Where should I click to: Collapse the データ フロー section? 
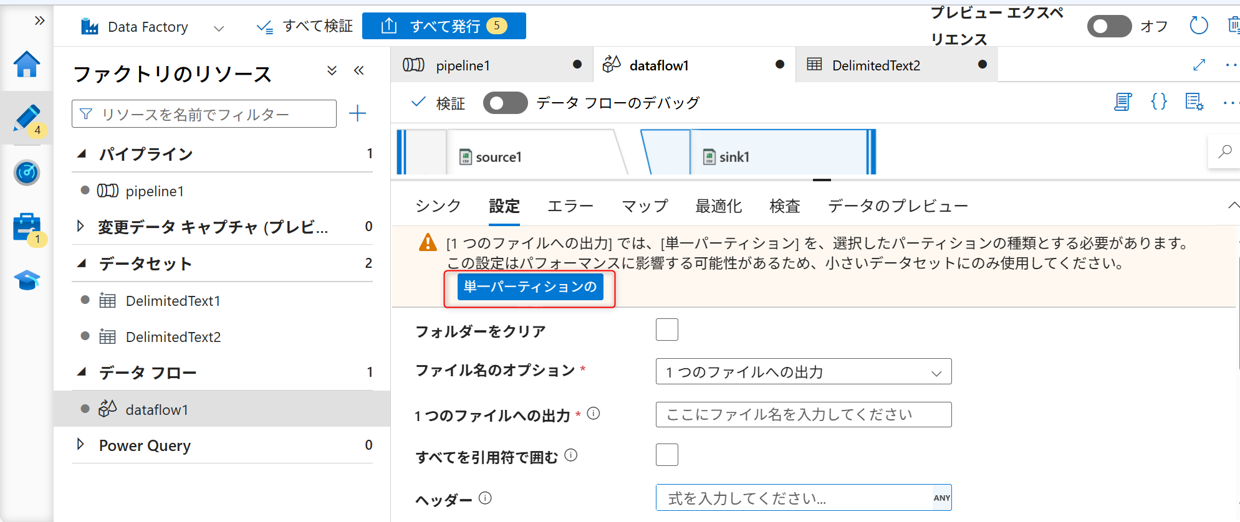point(81,372)
